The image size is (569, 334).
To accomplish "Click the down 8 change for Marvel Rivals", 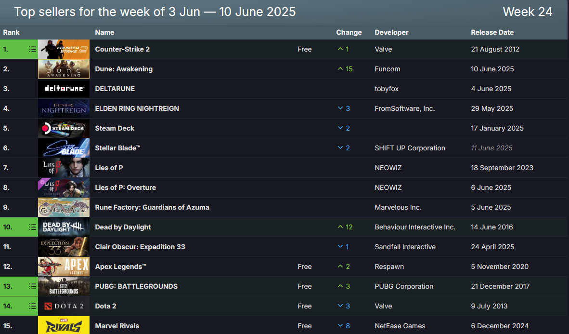I will 344,326.
